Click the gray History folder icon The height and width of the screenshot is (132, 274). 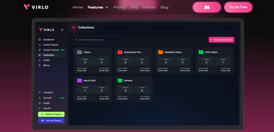click(79, 52)
